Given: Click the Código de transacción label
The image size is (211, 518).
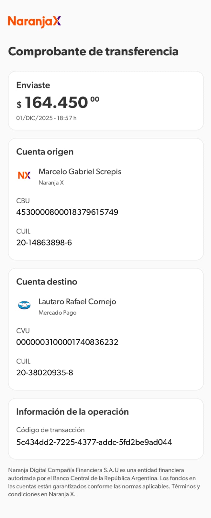Looking at the screenshot, I should coord(50,430).
